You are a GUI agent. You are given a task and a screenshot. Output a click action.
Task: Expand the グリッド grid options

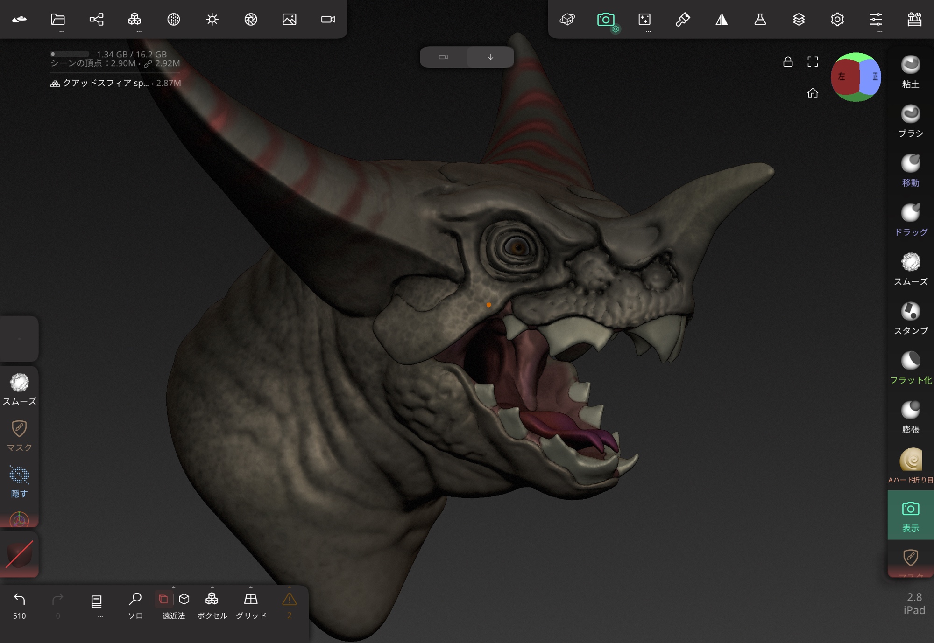251,587
